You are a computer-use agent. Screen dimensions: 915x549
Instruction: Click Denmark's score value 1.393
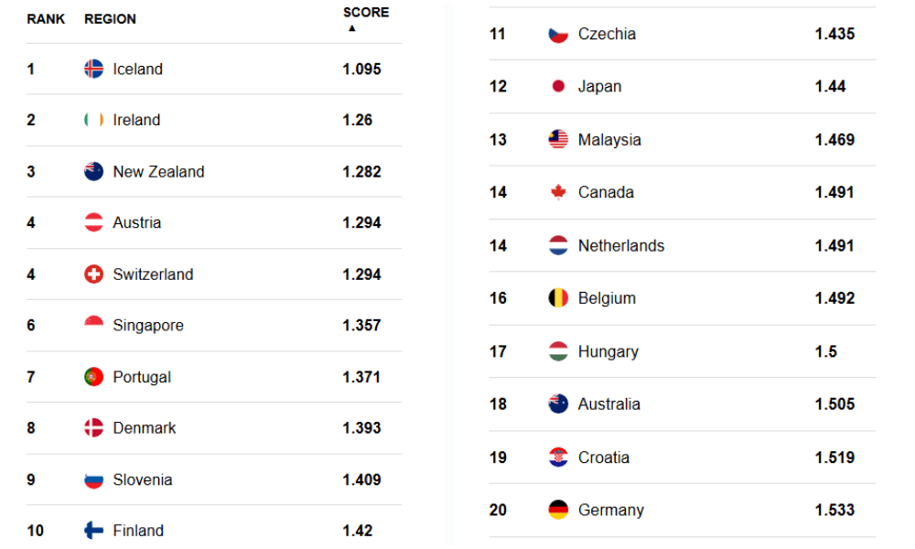(x=361, y=428)
